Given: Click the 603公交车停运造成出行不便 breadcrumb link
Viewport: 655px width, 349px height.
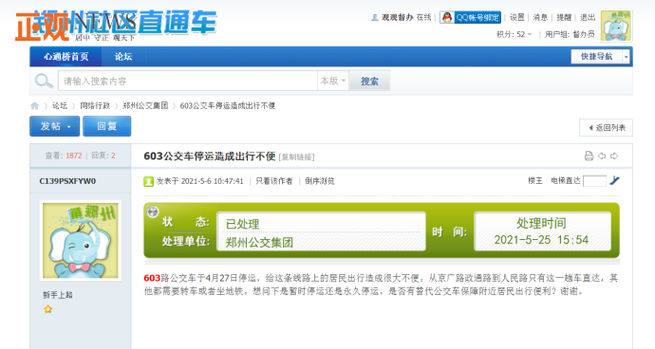Looking at the screenshot, I should pyautogui.click(x=228, y=105).
